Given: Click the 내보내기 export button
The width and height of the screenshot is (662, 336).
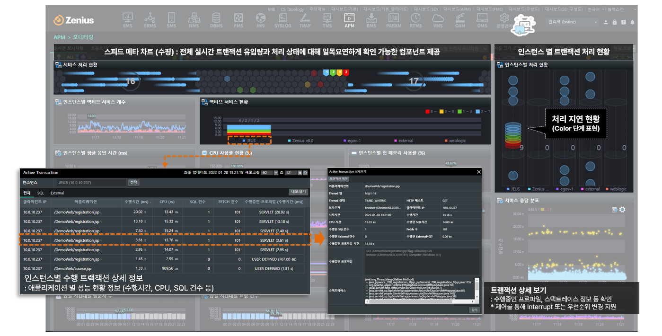Looking at the screenshot, I should coord(299,192).
